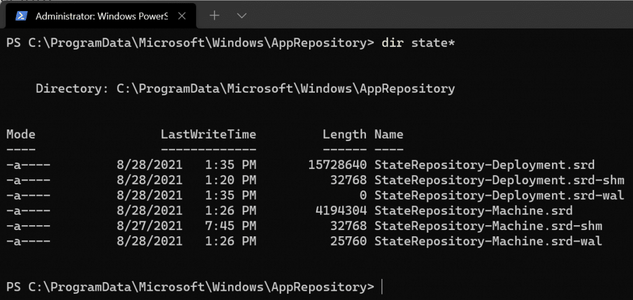Open a new tab with plus button
The image size is (633, 300).
coord(215,15)
